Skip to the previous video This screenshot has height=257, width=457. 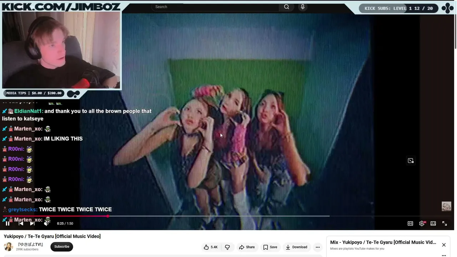click(21, 223)
